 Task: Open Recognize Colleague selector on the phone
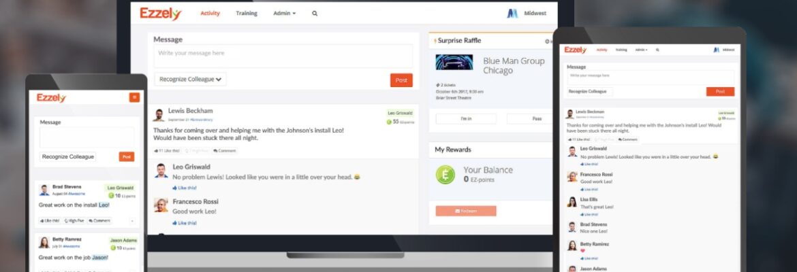point(67,157)
